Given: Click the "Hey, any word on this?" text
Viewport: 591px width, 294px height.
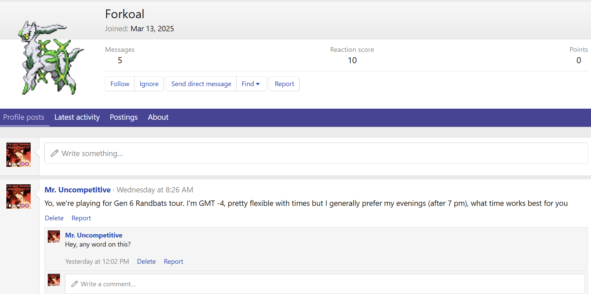Looking at the screenshot, I should pyautogui.click(x=98, y=244).
